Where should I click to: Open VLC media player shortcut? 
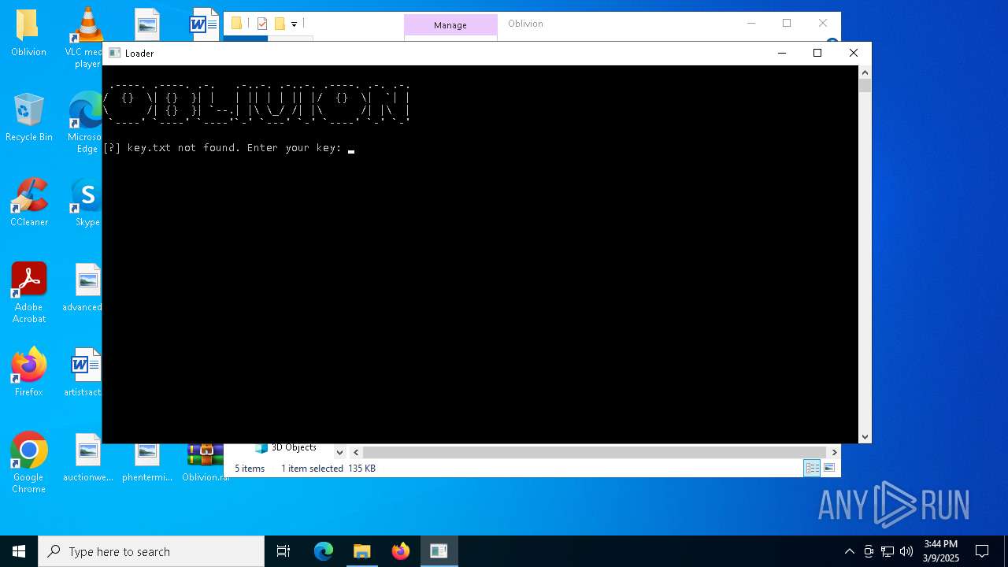coord(87,38)
